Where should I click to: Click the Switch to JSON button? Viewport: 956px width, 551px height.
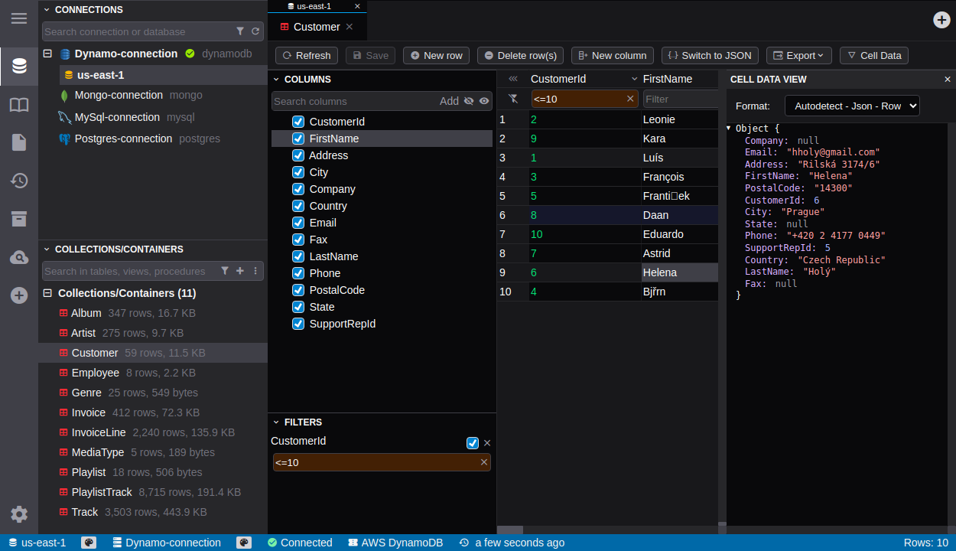point(710,55)
